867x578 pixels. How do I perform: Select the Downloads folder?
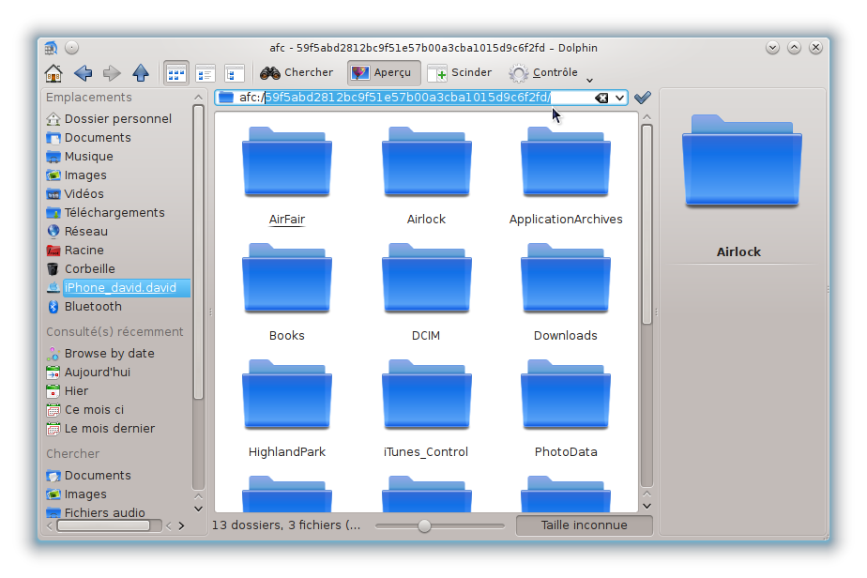point(566,292)
